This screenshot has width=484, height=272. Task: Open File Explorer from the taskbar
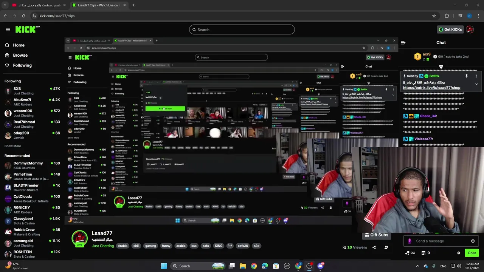coord(243,266)
